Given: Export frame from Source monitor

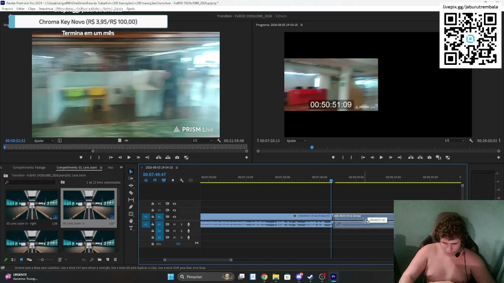Looking at the screenshot, I should (x=177, y=157).
